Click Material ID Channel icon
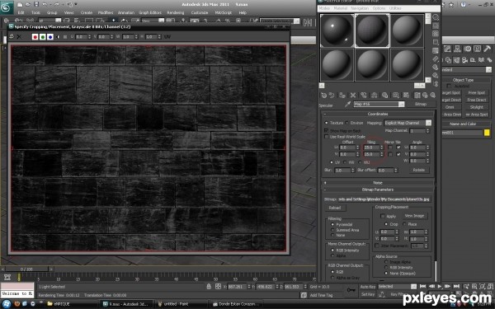 coord(395,95)
